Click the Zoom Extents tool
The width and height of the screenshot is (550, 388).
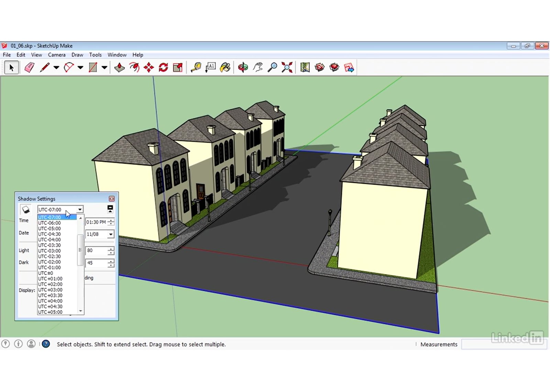pyautogui.click(x=287, y=68)
